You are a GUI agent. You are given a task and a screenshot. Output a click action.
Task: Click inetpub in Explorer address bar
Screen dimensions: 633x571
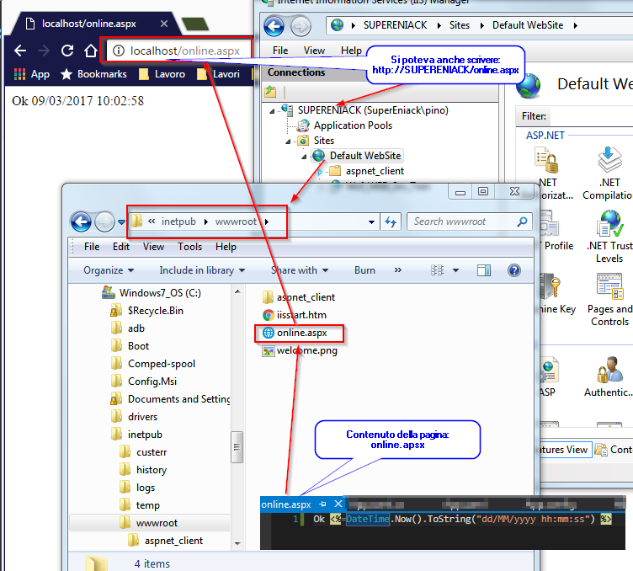point(178,221)
